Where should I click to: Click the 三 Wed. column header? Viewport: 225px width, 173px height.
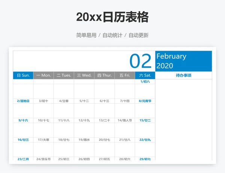(x=84, y=75)
